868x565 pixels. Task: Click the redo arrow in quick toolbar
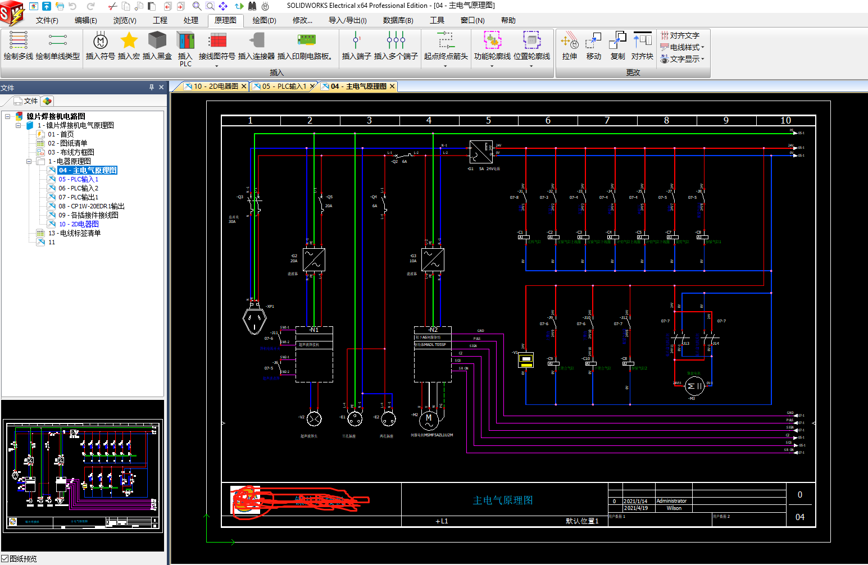(90, 6)
